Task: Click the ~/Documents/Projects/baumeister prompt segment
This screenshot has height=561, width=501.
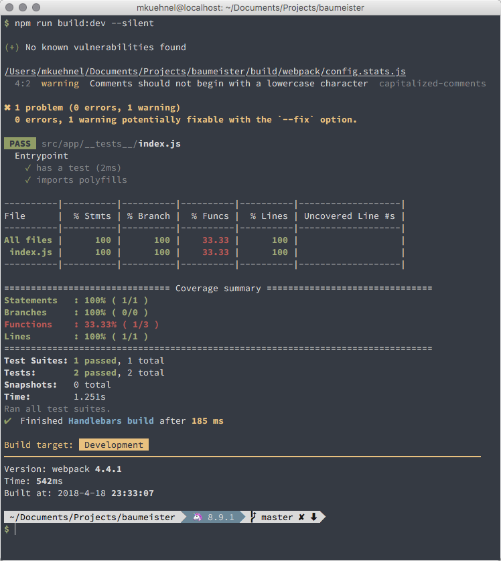Action: coord(92,517)
